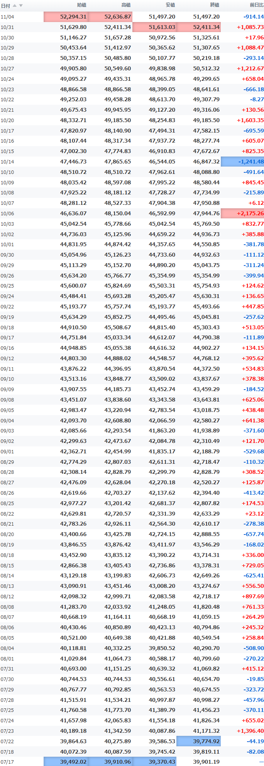Select the 07/17 low price 39,370.43
Image resolution: width=264 pixels, height=766 pixels.
click(155, 762)
